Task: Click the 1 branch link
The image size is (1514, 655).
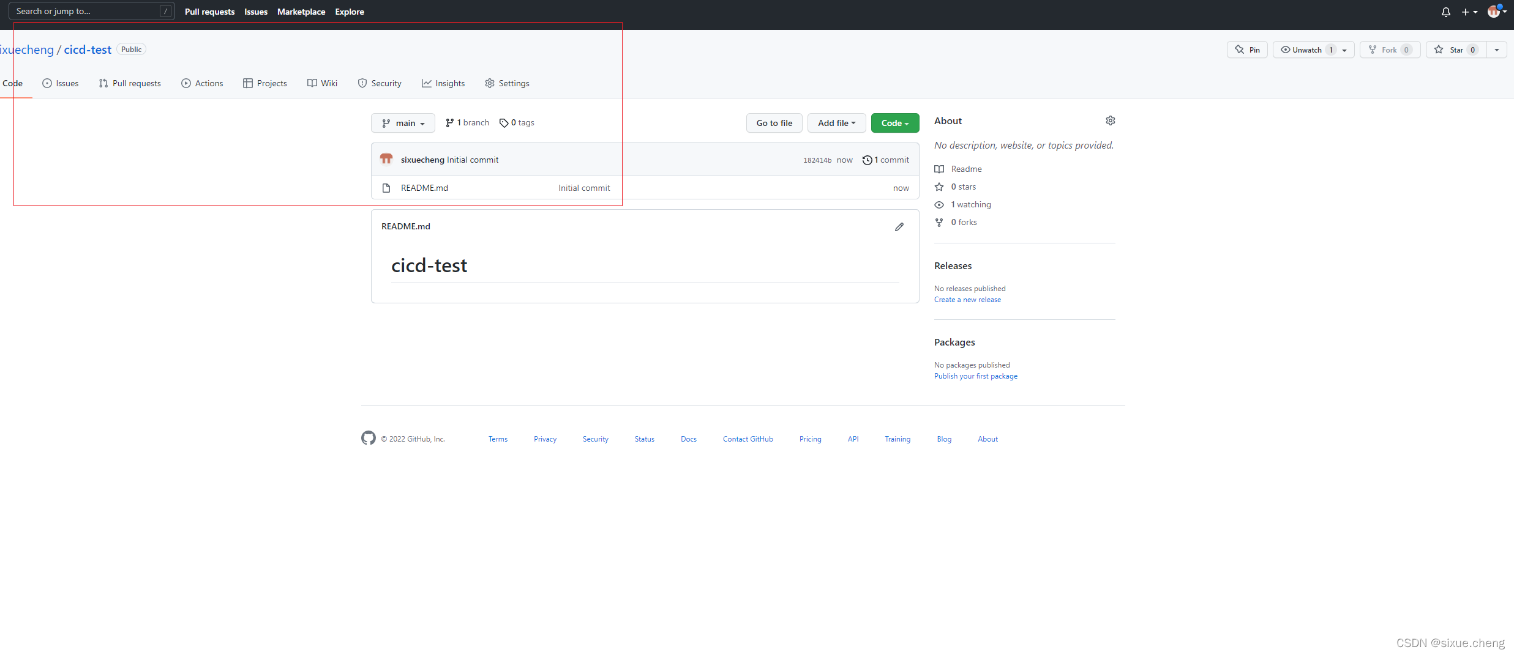Action: 467,123
